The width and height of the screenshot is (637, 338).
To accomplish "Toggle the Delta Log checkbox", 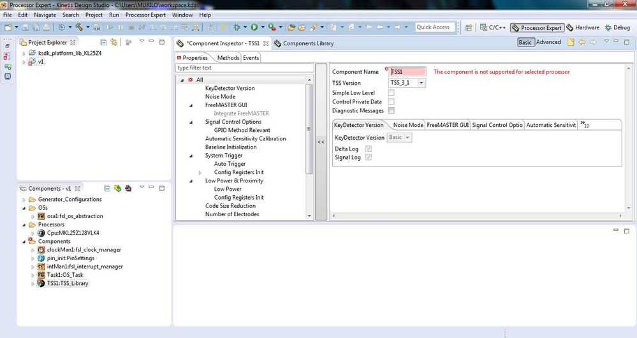I will point(369,149).
